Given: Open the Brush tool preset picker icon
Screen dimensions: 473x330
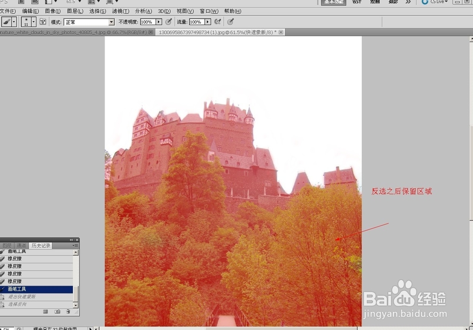Looking at the screenshot, I should coord(7,22).
